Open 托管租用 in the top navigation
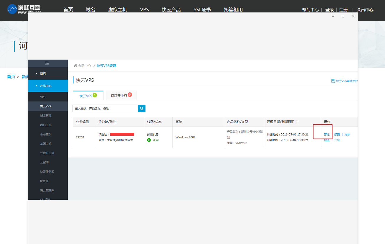The image size is (385, 244). click(x=233, y=10)
